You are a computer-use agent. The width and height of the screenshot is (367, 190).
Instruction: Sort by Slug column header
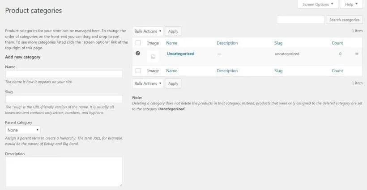click(278, 43)
